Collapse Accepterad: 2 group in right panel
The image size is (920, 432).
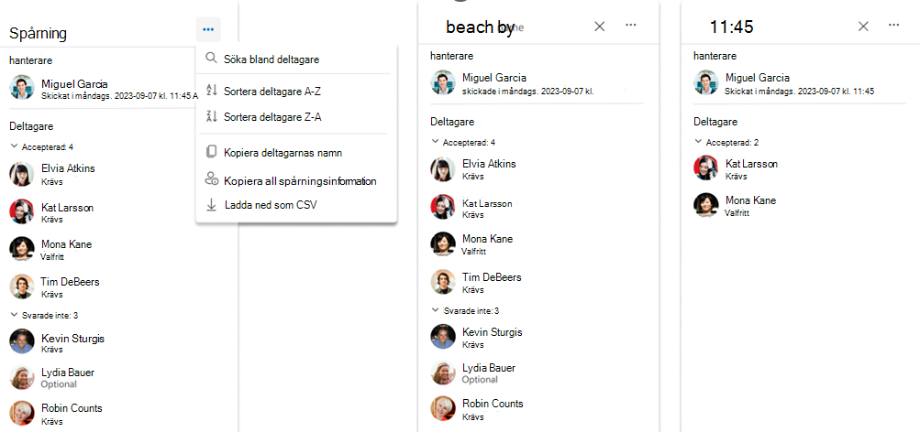point(698,142)
